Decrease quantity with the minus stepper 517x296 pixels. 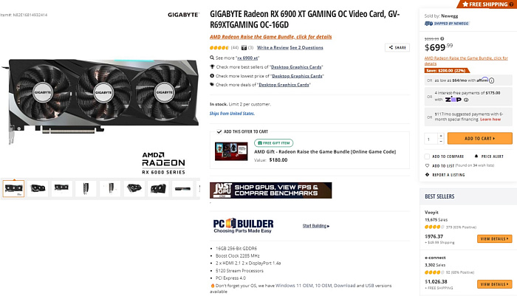(x=441, y=142)
